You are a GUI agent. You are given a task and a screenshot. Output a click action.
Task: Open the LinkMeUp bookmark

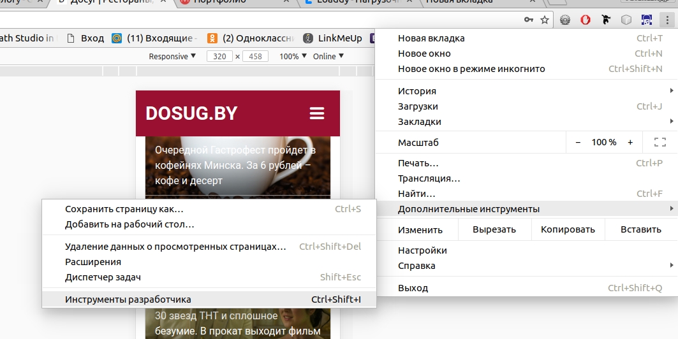[332, 38]
